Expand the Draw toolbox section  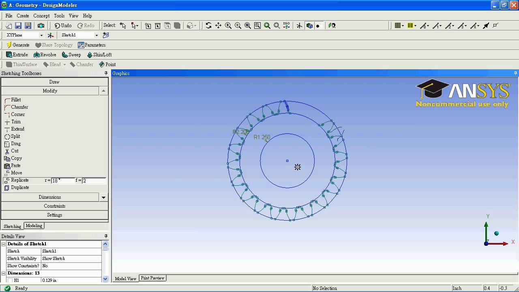(54, 82)
